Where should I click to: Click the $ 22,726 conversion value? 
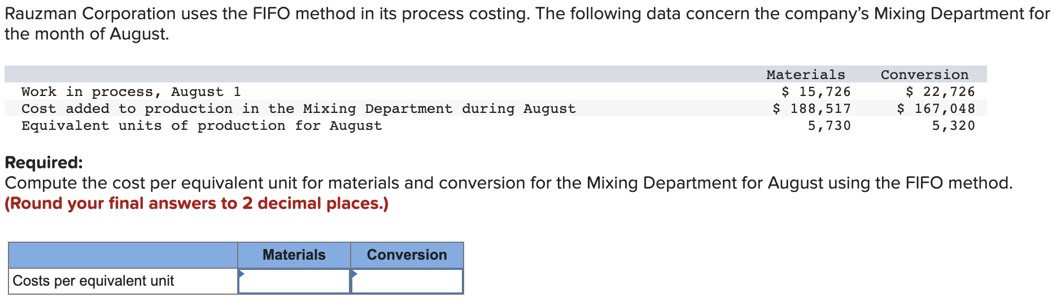point(940,91)
